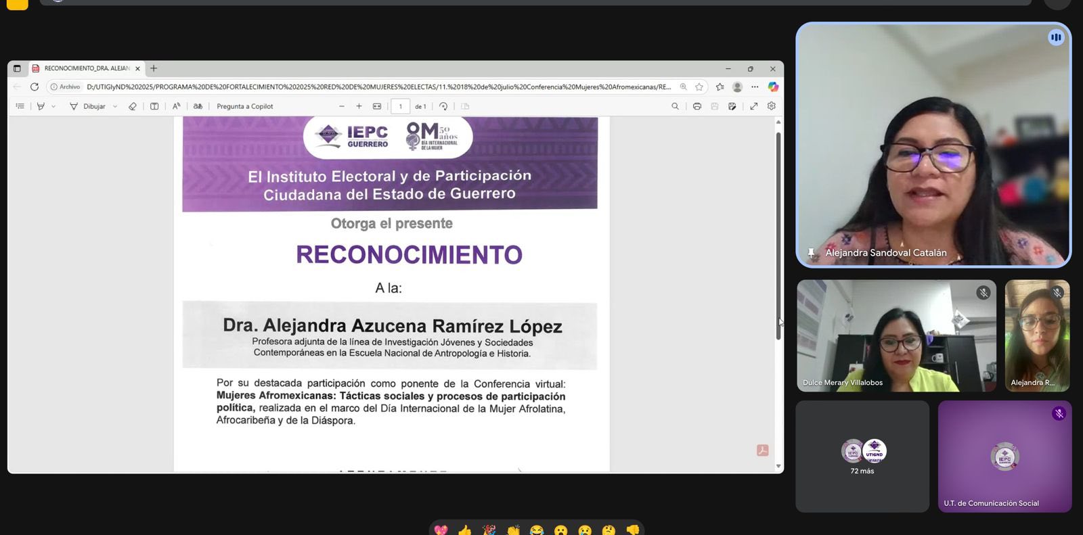Send the thumbs up reaction
1083x535 pixels.
click(x=464, y=530)
